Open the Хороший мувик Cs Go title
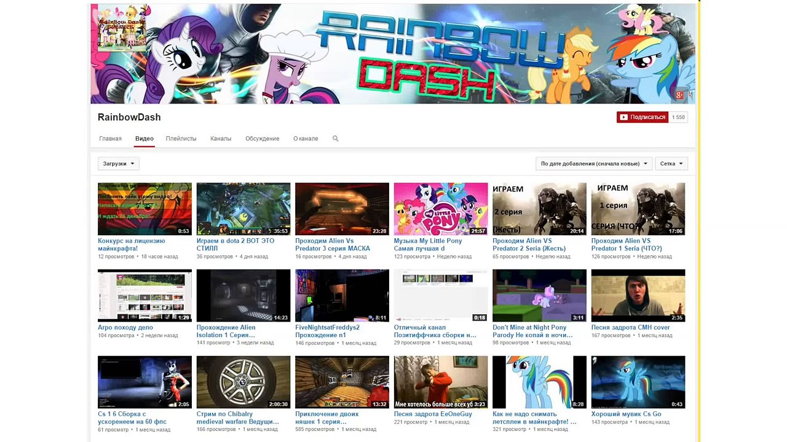The image size is (787, 442). pyautogui.click(x=627, y=414)
